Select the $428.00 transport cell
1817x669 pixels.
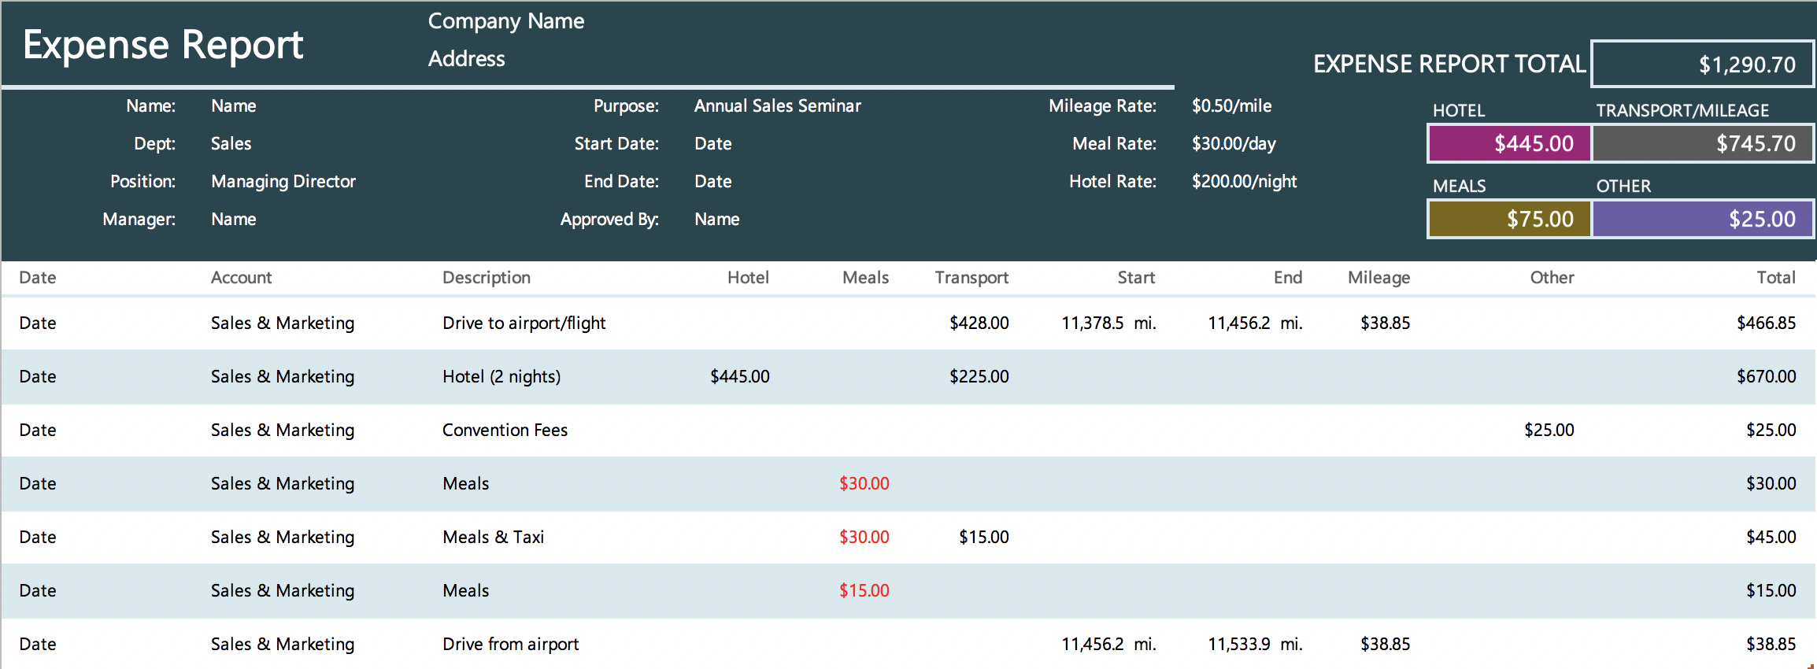tap(979, 323)
